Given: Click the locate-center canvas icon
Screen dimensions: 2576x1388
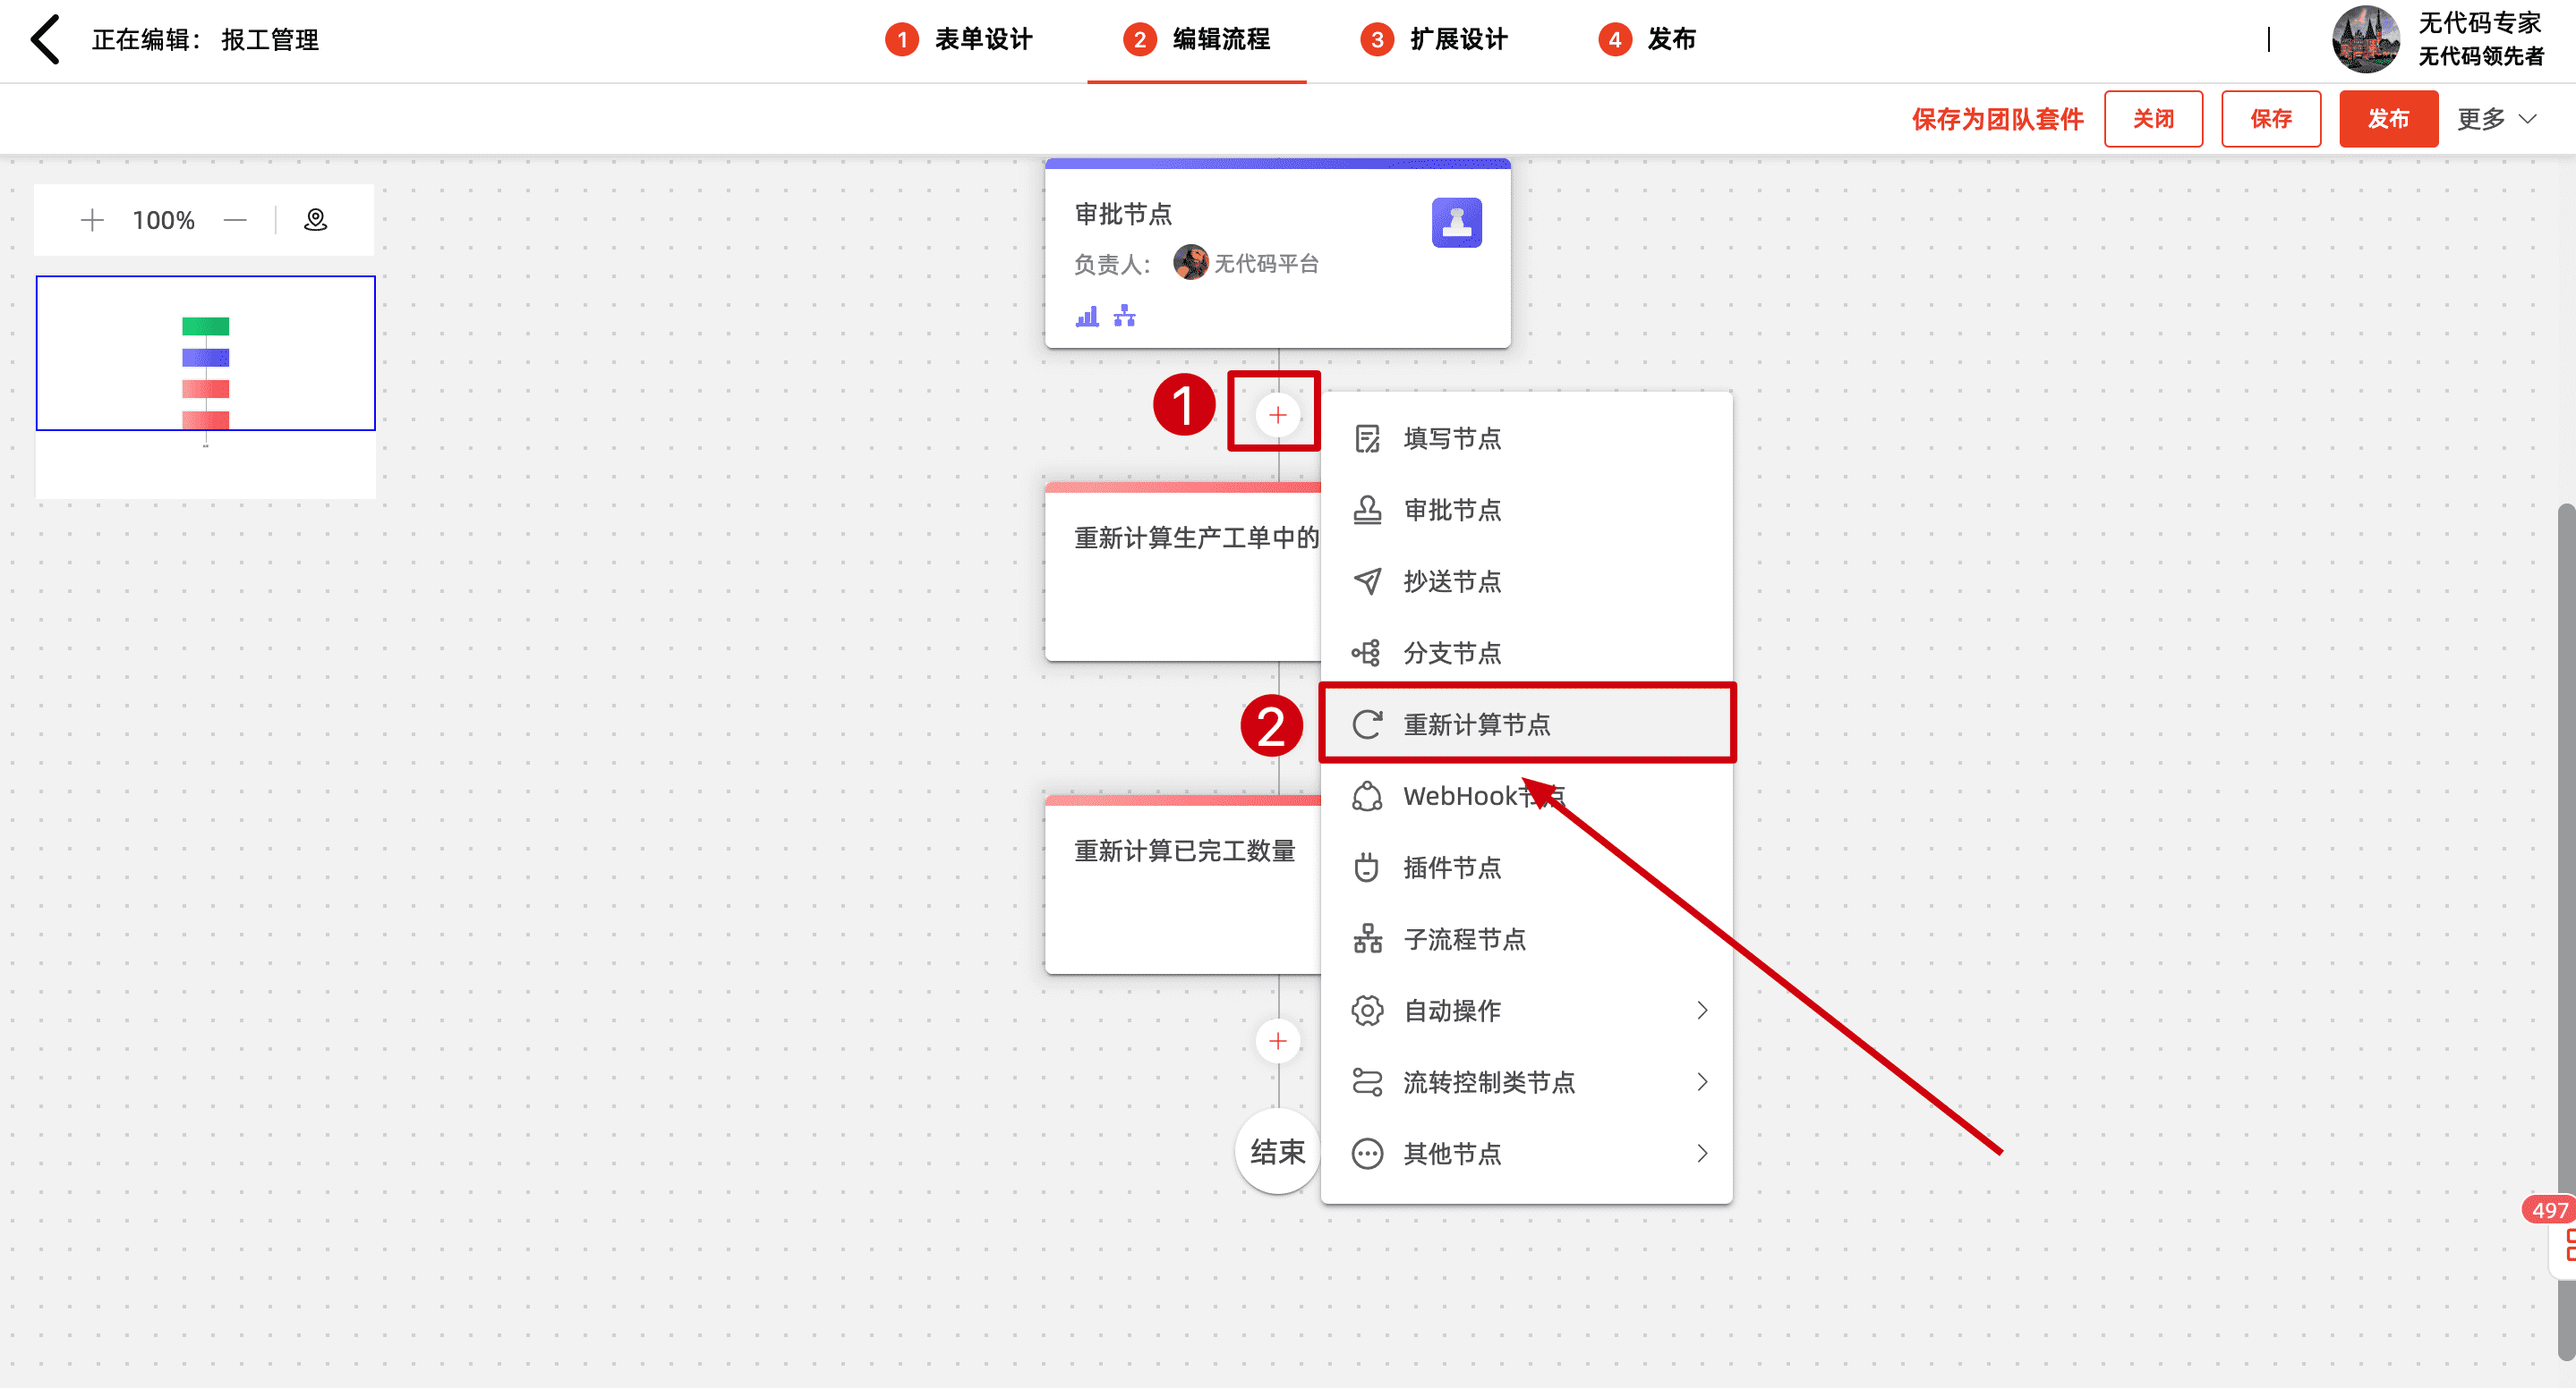Looking at the screenshot, I should tap(315, 220).
